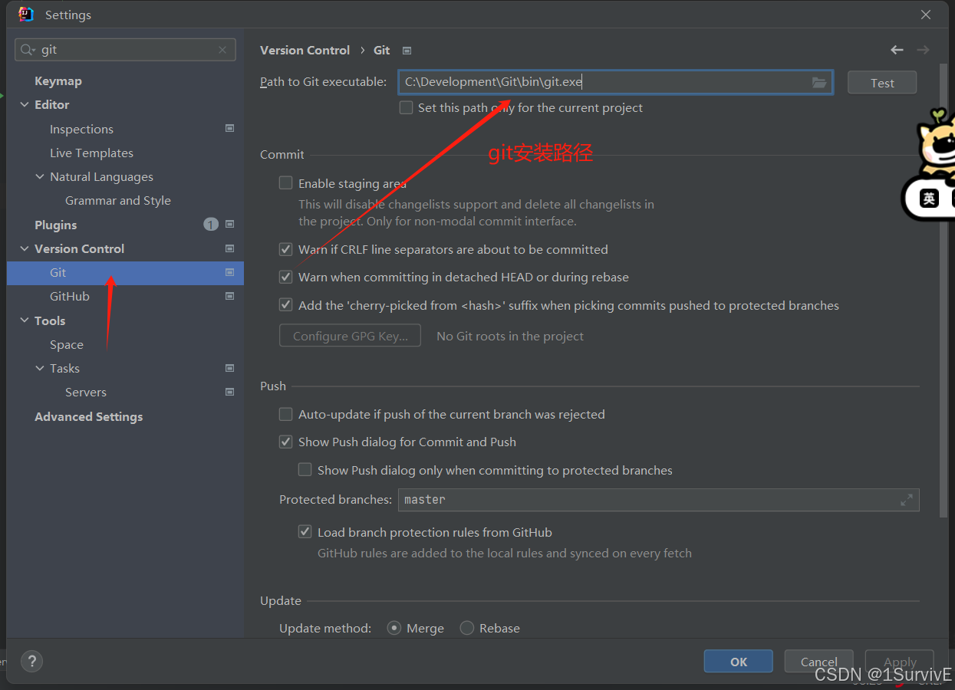Toggle the cherry-picked suffix checkbox
The width and height of the screenshot is (955, 690).
click(286, 305)
